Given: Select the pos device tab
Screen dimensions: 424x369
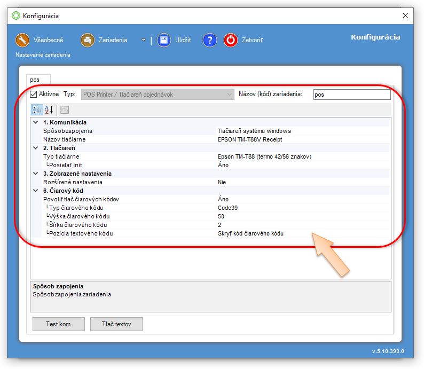Looking at the screenshot, I should 35,80.
